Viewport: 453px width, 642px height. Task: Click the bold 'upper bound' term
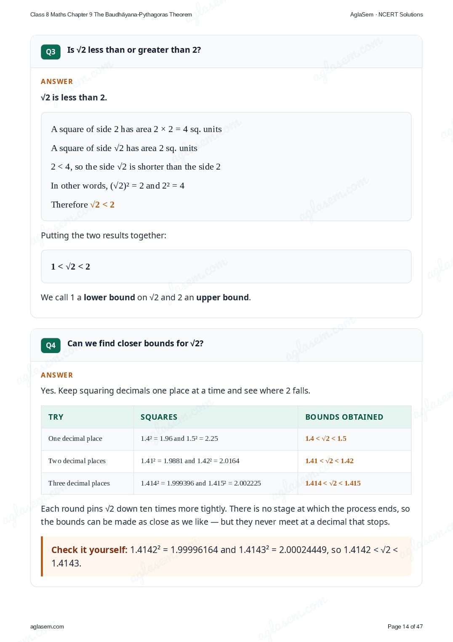pyautogui.click(x=222, y=297)
